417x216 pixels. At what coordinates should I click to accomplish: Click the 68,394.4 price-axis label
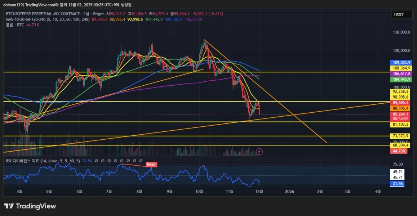coord(400,145)
